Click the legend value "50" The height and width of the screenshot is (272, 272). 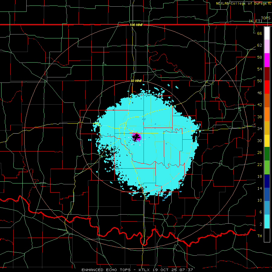coord(260,81)
